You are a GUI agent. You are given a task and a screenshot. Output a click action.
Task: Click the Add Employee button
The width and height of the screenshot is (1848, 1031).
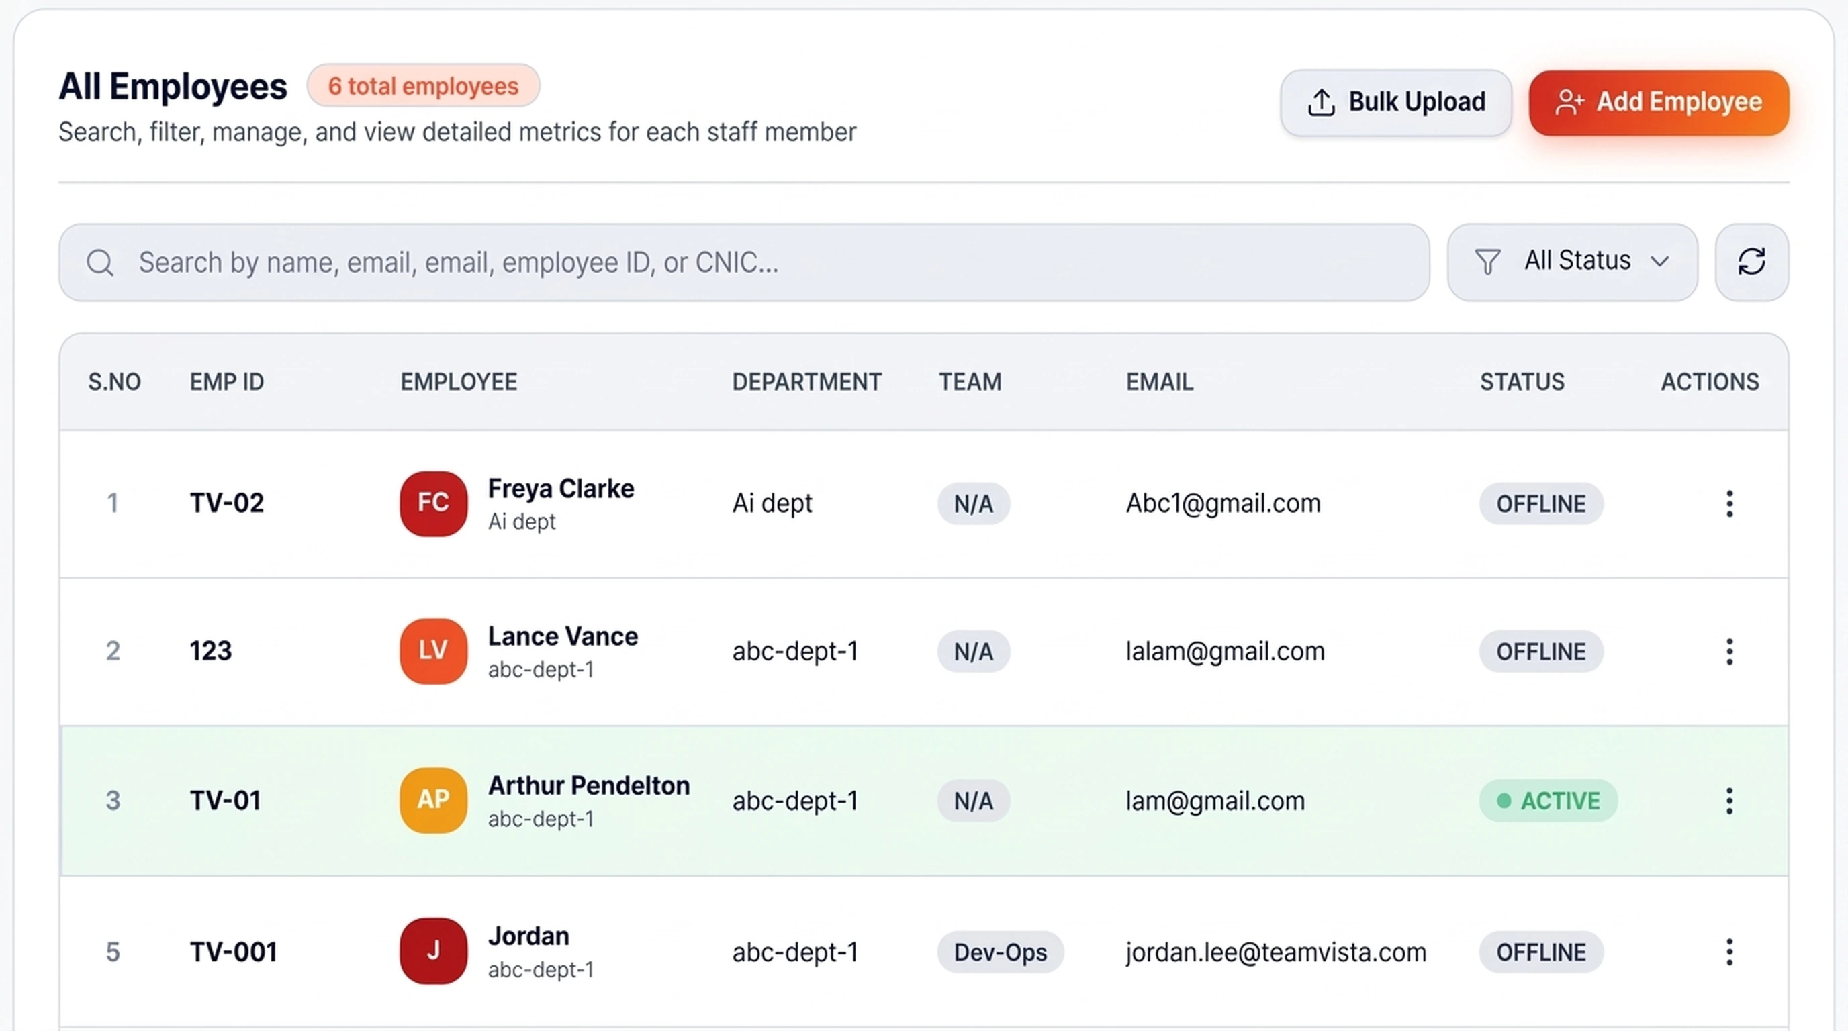[1659, 103]
